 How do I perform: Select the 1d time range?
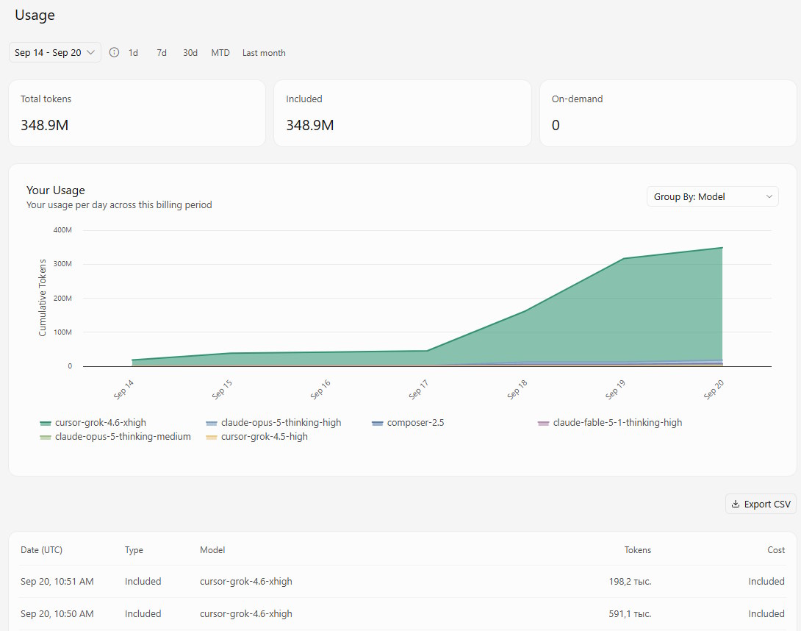click(x=133, y=53)
